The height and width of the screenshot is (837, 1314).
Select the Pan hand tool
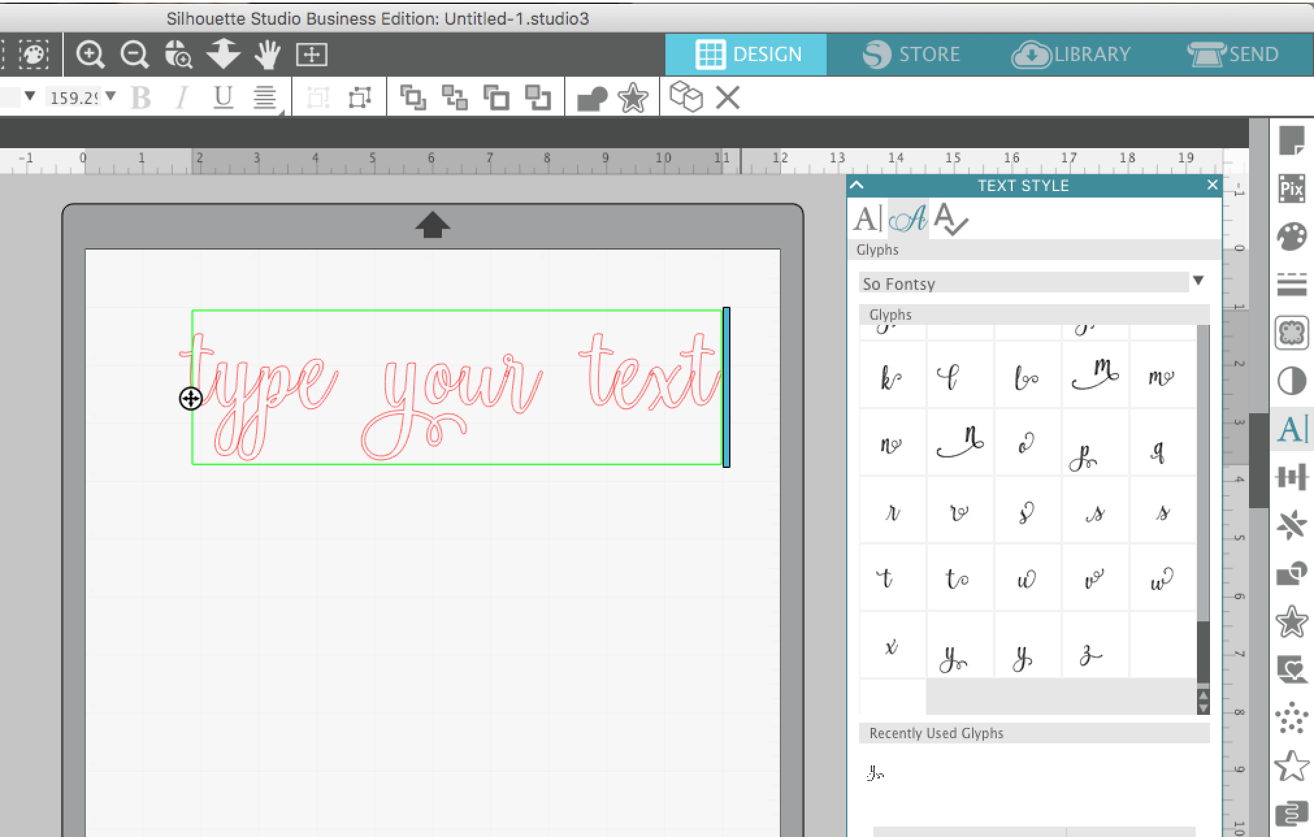click(x=267, y=55)
